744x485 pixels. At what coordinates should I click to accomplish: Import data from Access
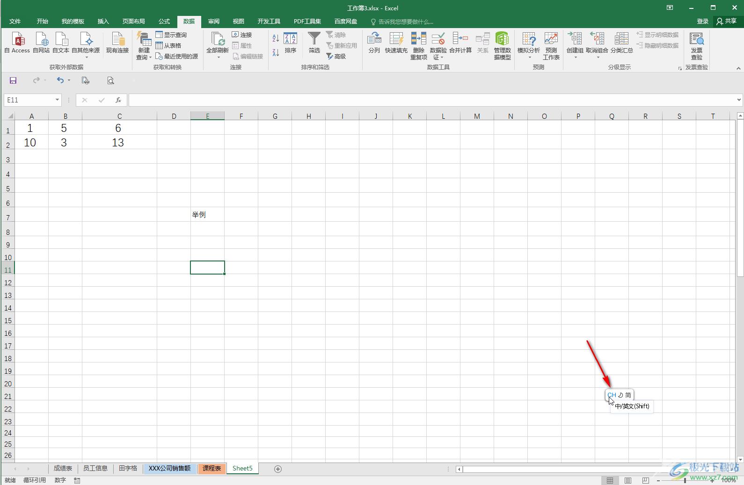[17, 43]
